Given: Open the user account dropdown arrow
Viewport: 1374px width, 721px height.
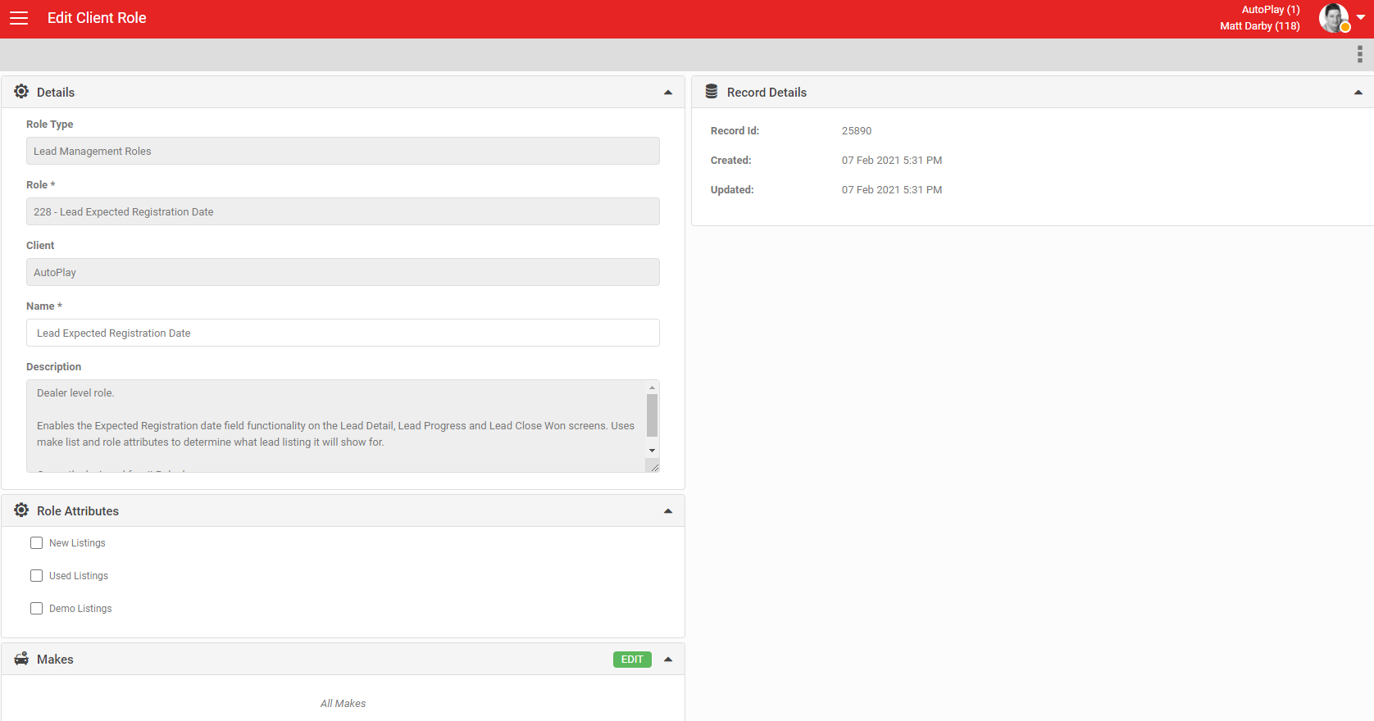Looking at the screenshot, I should [x=1361, y=17].
